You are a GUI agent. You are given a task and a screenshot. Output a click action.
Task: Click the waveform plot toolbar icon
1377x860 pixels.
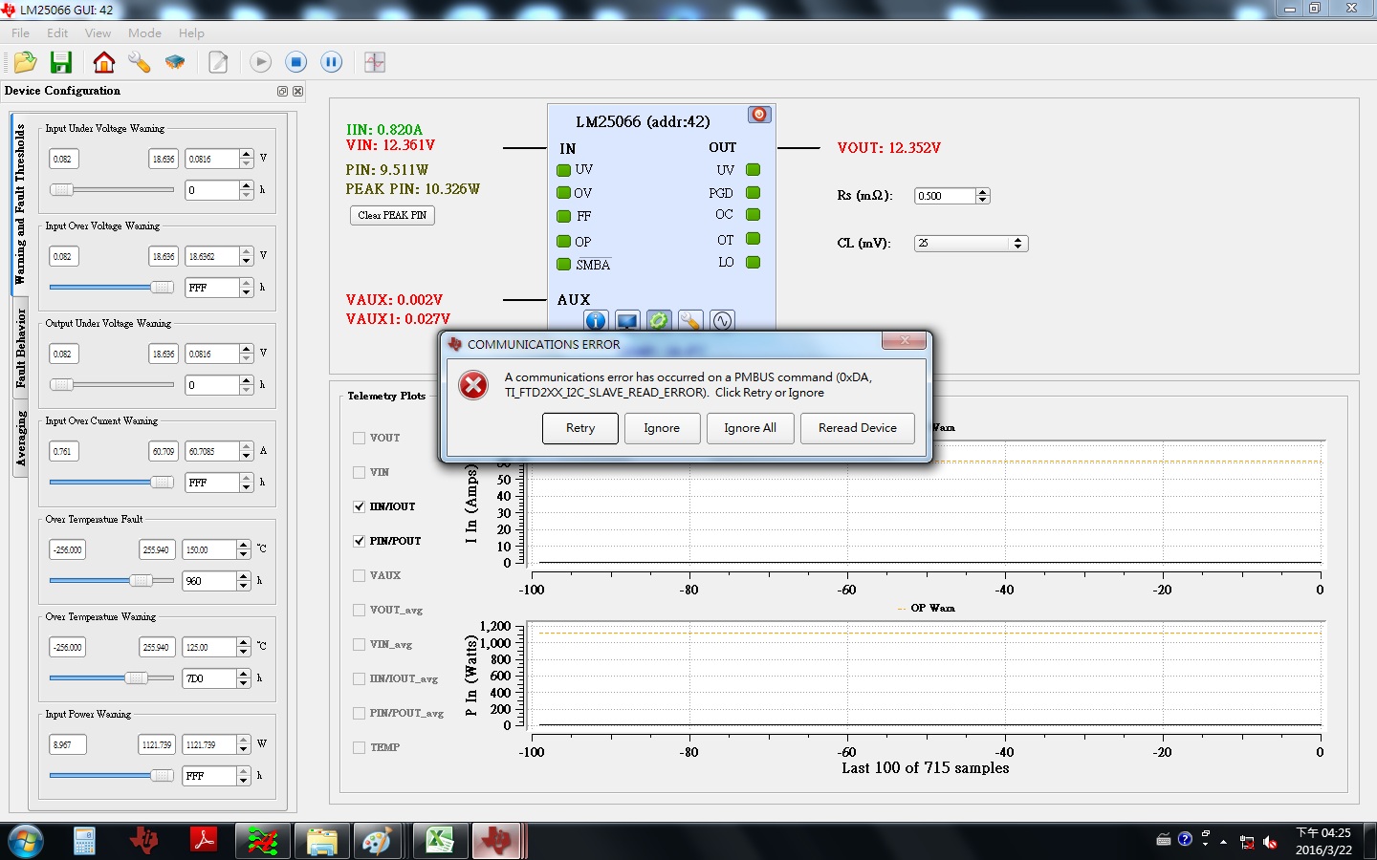pyautogui.click(x=375, y=62)
